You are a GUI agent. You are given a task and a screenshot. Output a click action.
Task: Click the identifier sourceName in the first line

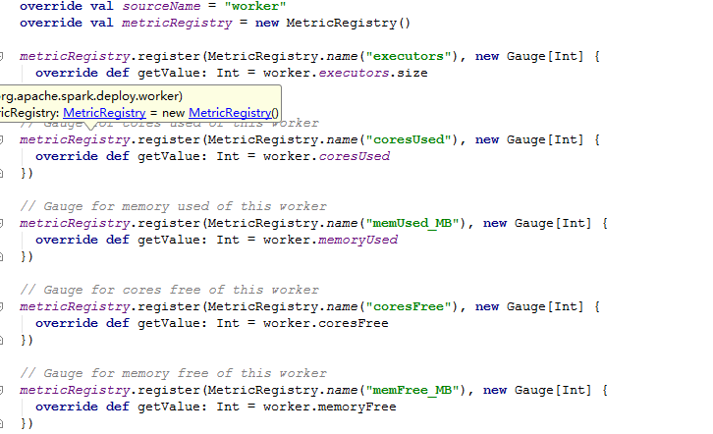[161, 6]
